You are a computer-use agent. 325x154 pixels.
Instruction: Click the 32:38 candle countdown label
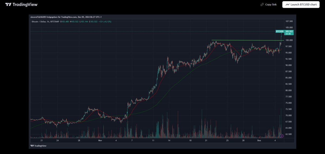click(288, 34)
